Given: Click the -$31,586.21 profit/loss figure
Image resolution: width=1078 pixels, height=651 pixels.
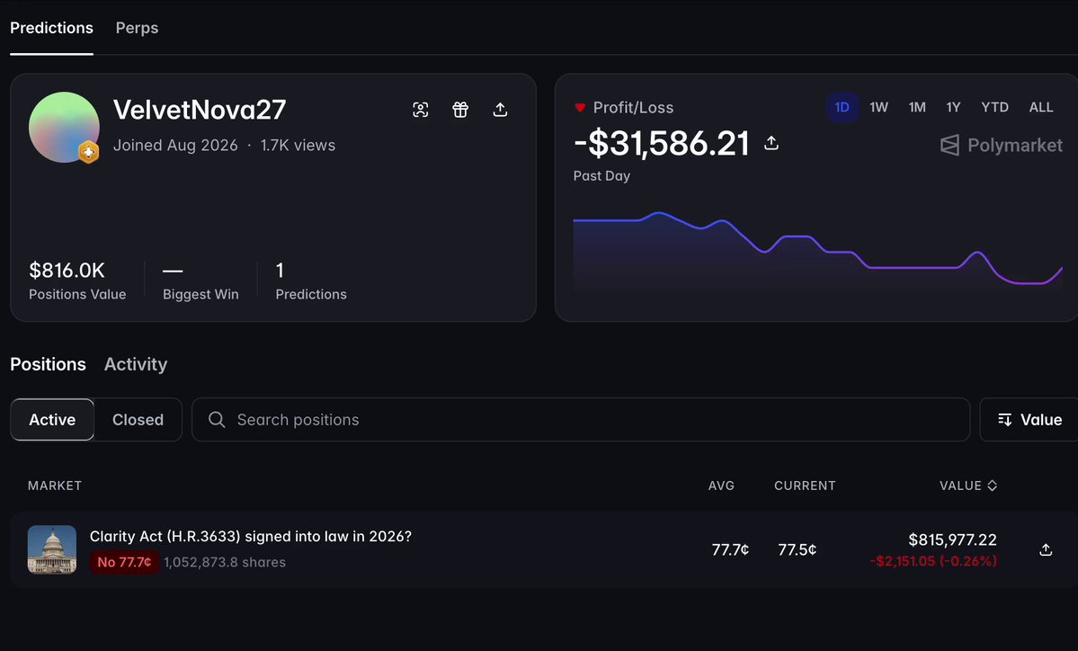Looking at the screenshot, I should point(662,143).
